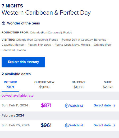Switch to the Interior $871 tab
The image size is (119, 138).
[10, 85]
